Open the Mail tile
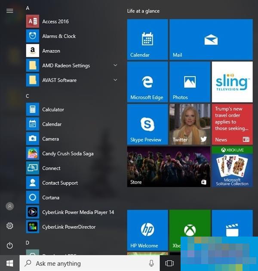Image resolution: width=258 pixels, height=271 pixels. (211, 40)
